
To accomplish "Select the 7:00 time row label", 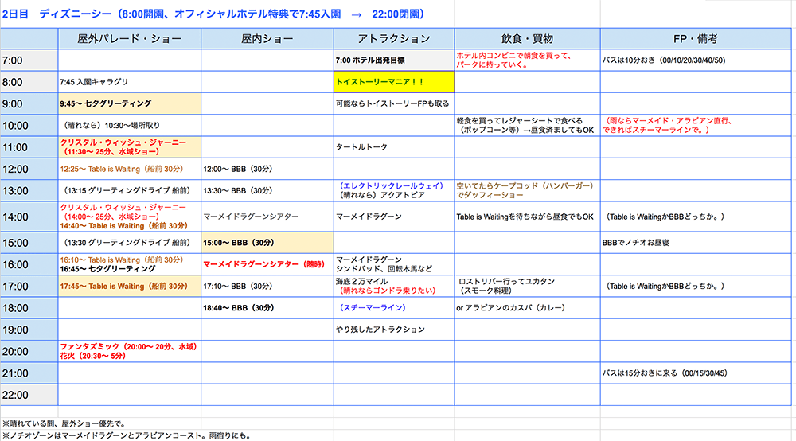I will (29, 60).
